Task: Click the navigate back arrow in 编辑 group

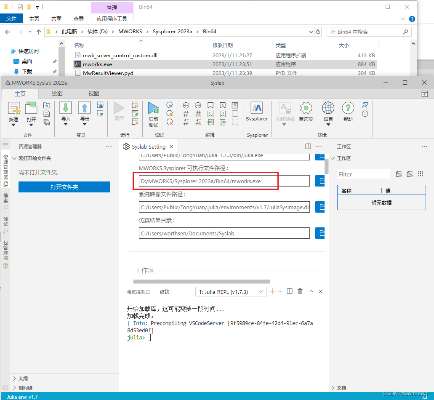Action: pyautogui.click(x=186, y=105)
